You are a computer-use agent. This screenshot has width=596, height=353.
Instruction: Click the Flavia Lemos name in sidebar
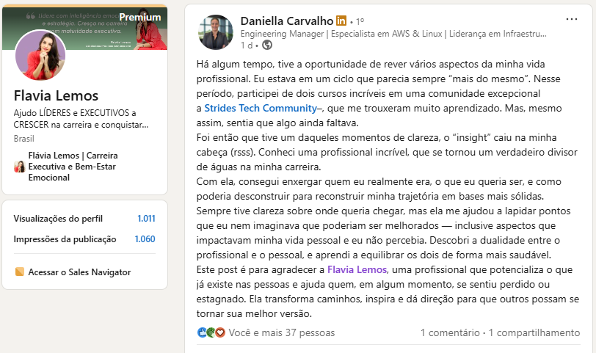[56, 96]
